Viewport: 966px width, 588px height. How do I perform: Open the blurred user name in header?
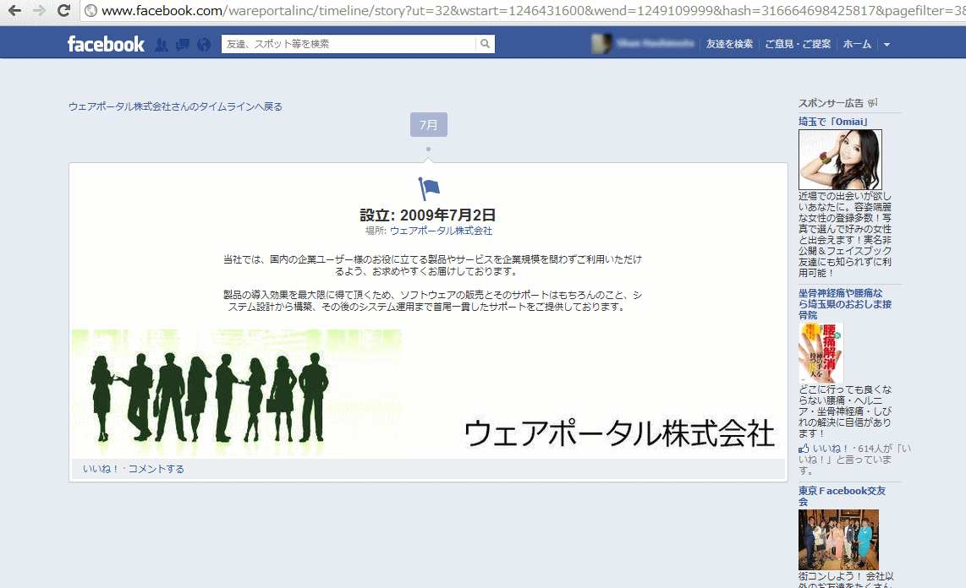point(656,44)
